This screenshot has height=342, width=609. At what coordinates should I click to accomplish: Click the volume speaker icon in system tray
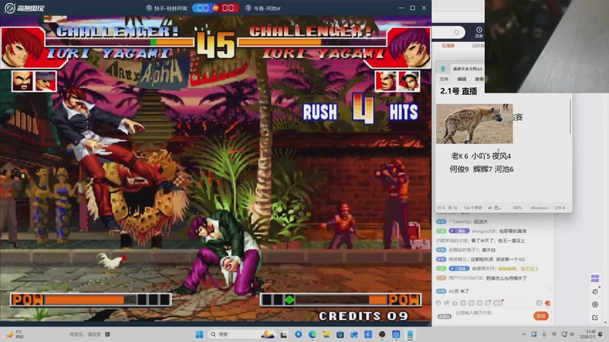pyautogui.click(x=572, y=334)
